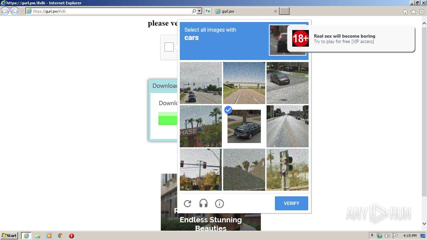
Task: Deselect the checked green car tile
Action: [x=244, y=126]
